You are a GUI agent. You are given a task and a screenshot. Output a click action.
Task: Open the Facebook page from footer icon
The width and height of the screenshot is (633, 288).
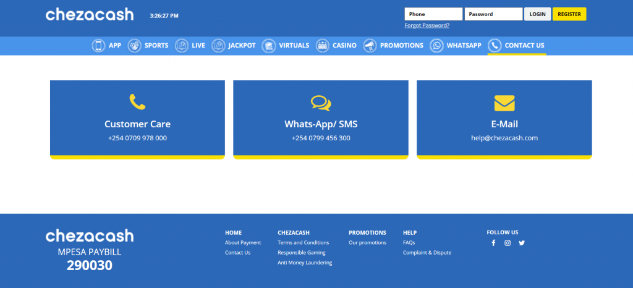point(493,243)
